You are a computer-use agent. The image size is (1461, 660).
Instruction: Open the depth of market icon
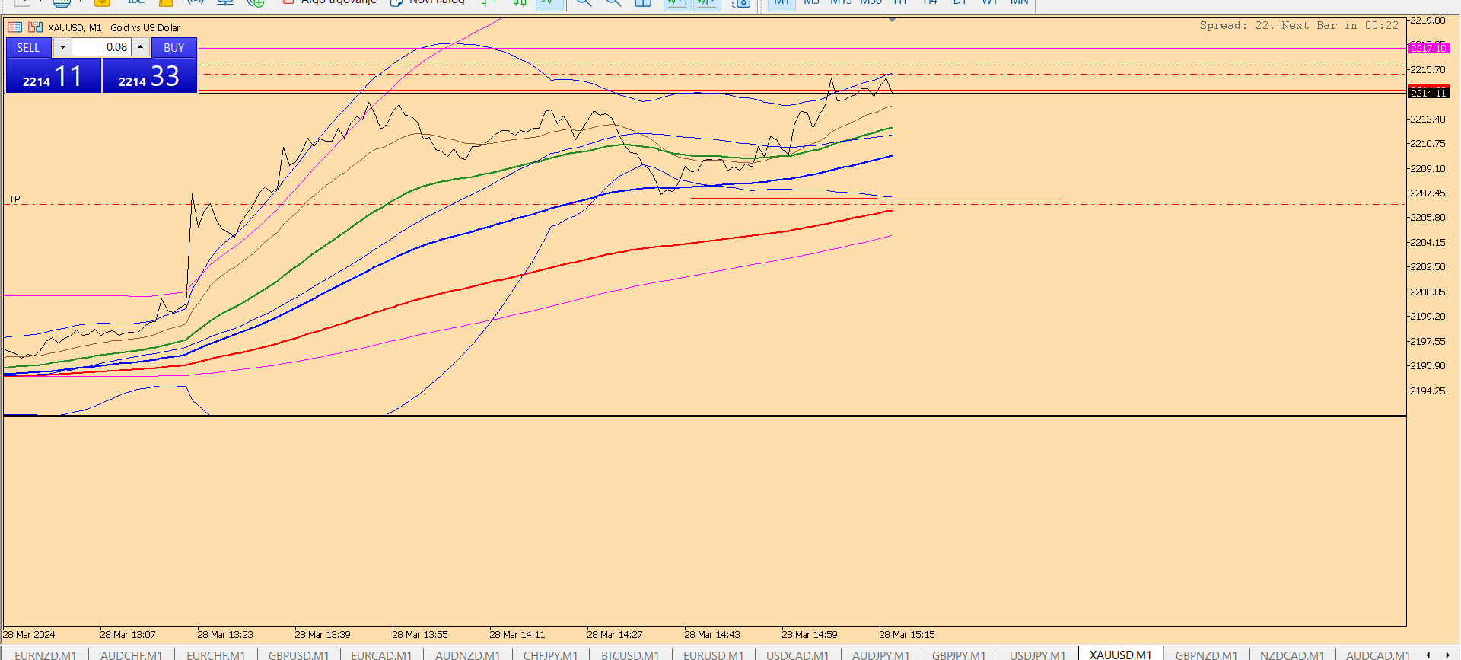pyautogui.click(x=35, y=27)
